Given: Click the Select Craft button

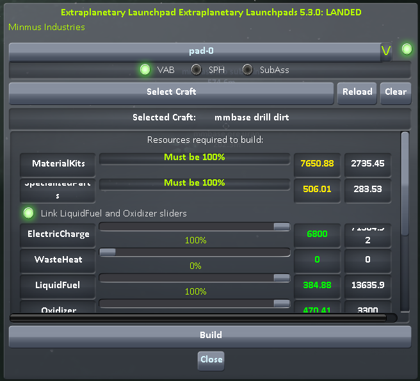Looking at the screenshot, I should 171,93.
